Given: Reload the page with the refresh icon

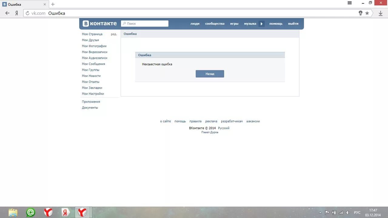Looking at the screenshot, I should click(27, 13).
